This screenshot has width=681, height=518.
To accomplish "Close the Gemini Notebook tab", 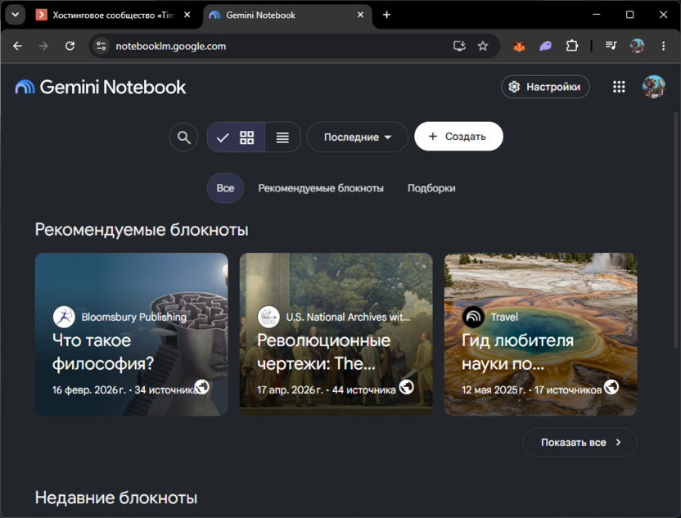I will pos(360,15).
